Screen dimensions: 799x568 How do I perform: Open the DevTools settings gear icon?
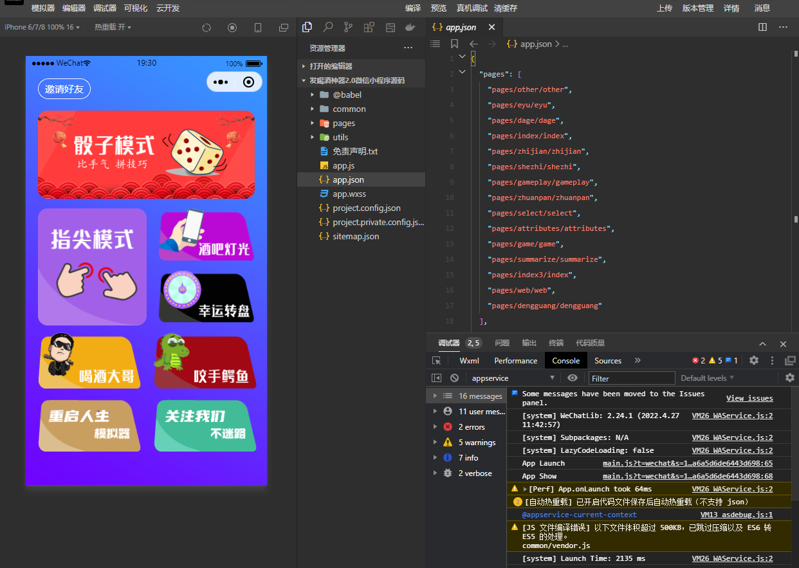tap(754, 361)
